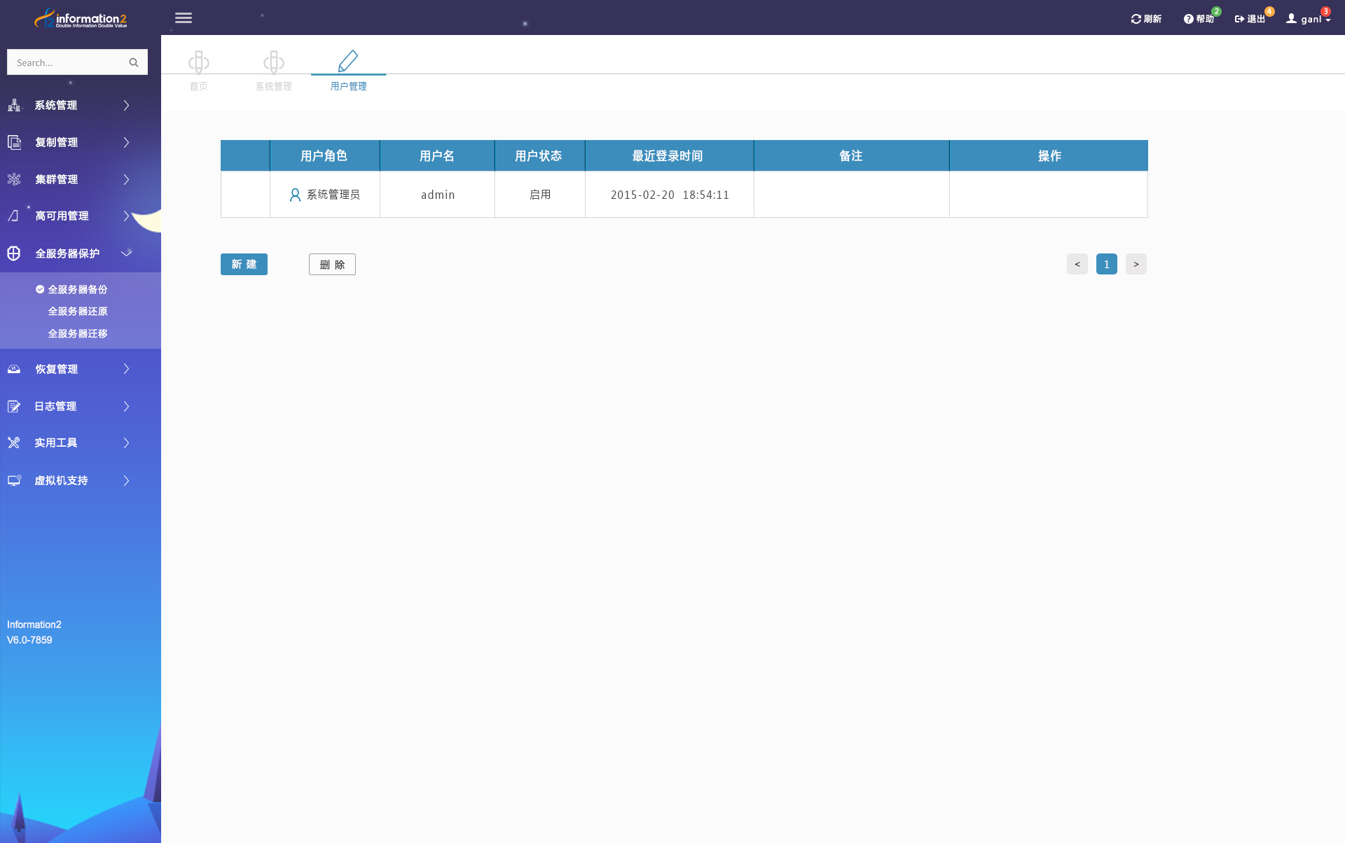Click the 实用工具 wrench icon
This screenshot has height=843, width=1345.
pos(14,443)
